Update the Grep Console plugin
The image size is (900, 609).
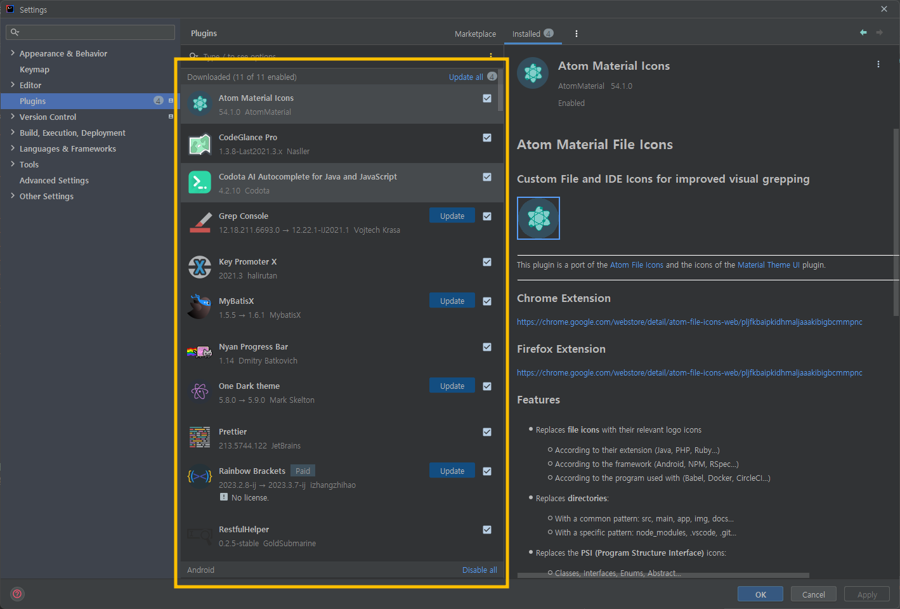click(452, 216)
